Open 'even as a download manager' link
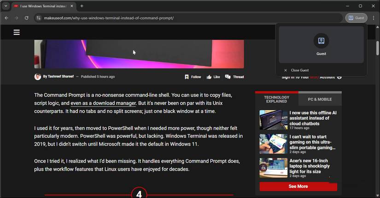380x198 pixels. pyautogui.click(x=103, y=103)
